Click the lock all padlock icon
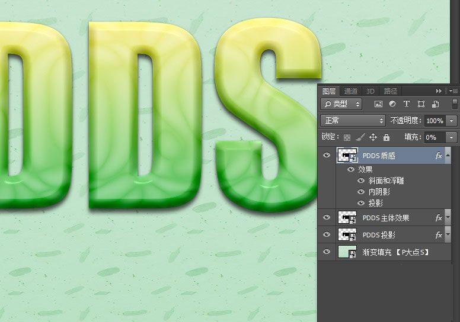 tap(386, 137)
